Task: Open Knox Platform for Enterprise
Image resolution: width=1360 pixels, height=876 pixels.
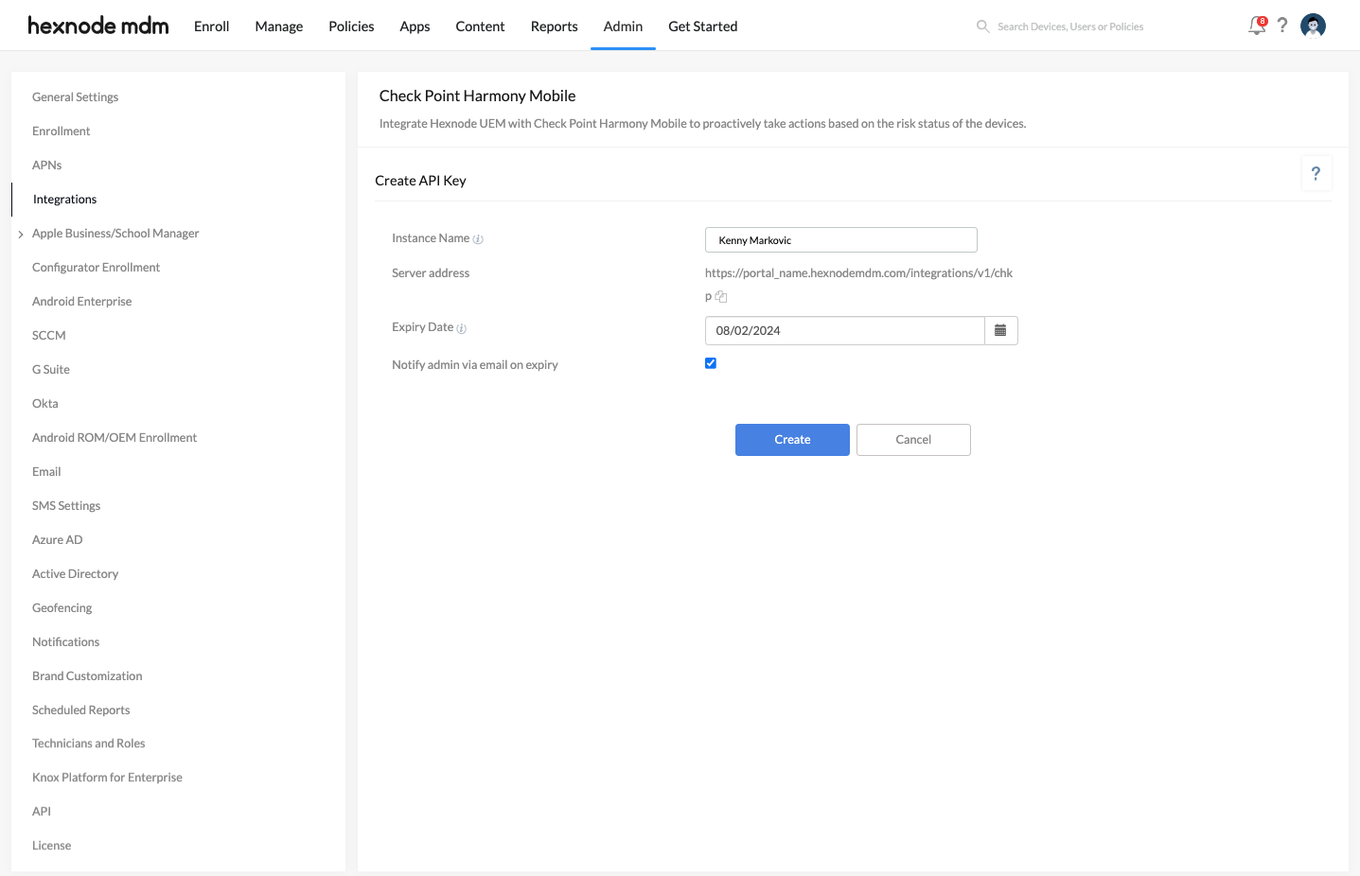Action: pos(107,778)
